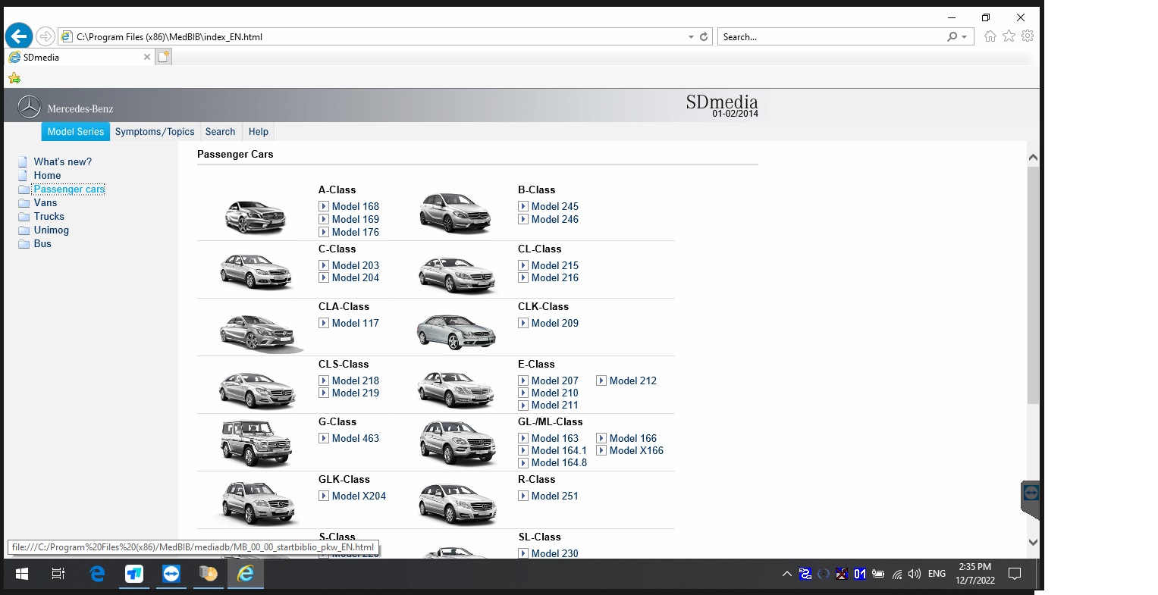This screenshot has height=595, width=1158.
Task: Open Home in the sidebar
Action: pyautogui.click(x=47, y=175)
